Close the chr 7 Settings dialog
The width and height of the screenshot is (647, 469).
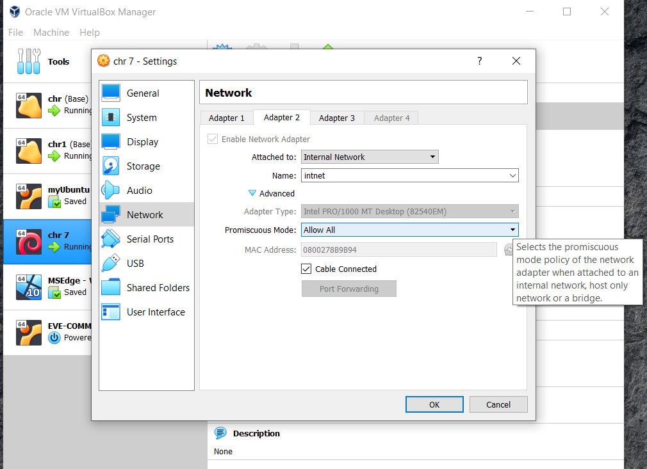click(516, 61)
